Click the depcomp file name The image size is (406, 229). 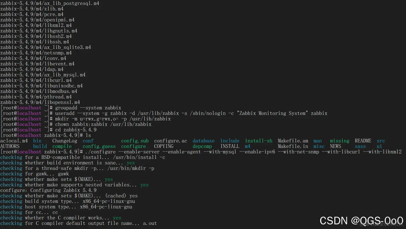point(202,146)
